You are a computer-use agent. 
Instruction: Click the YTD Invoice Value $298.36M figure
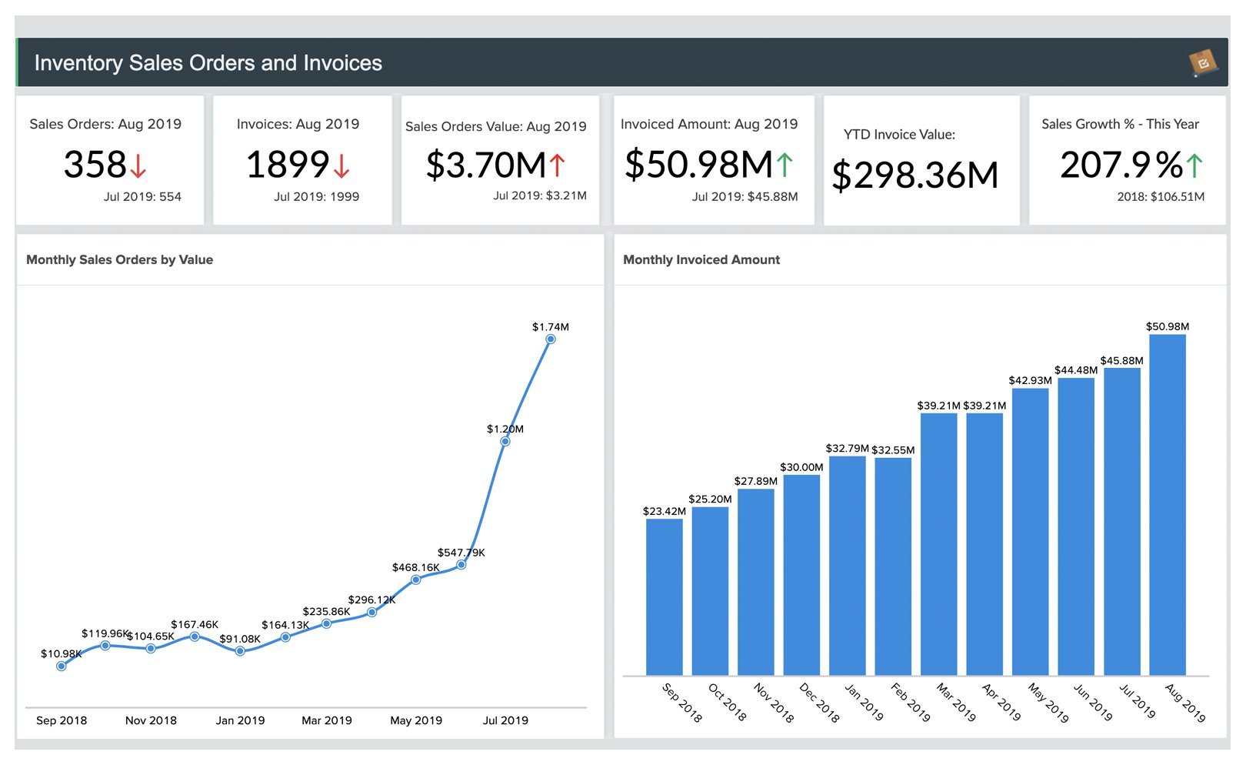click(915, 175)
